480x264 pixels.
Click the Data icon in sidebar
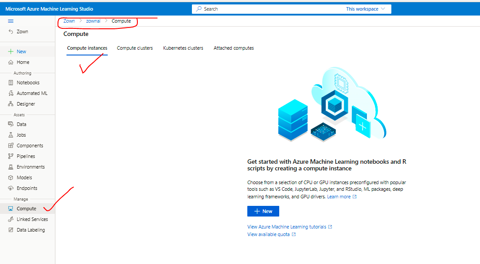[11, 124]
